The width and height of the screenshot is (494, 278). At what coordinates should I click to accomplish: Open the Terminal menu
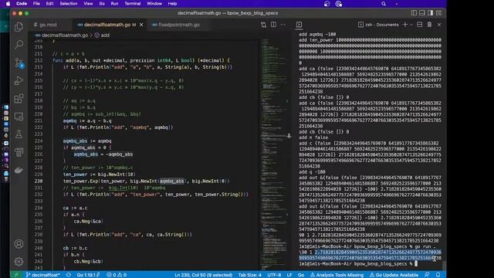132,3
